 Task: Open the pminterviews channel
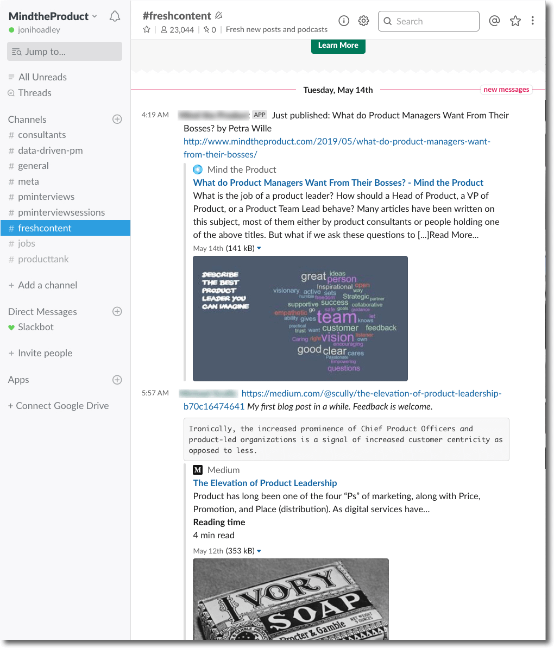tap(46, 197)
